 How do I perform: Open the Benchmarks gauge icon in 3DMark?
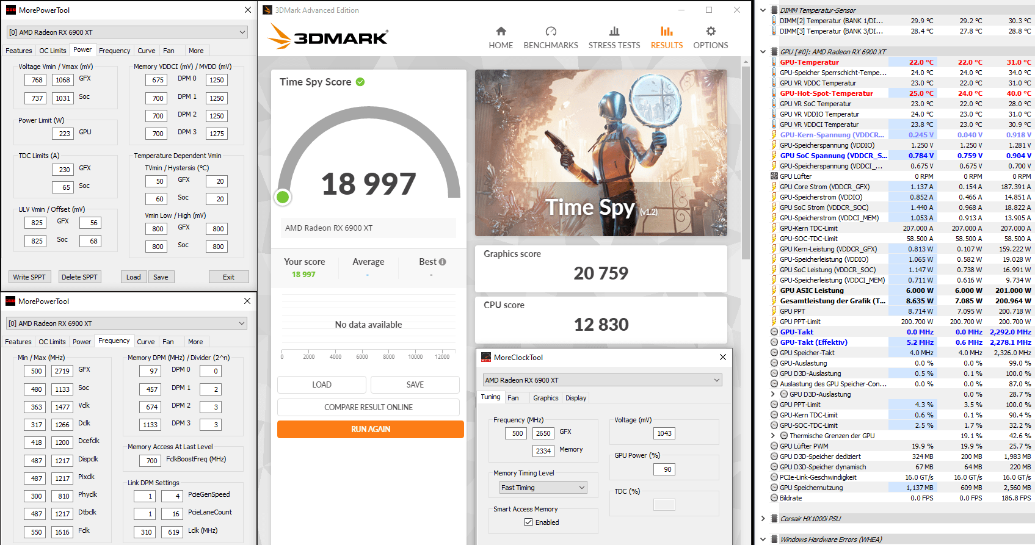tap(551, 31)
